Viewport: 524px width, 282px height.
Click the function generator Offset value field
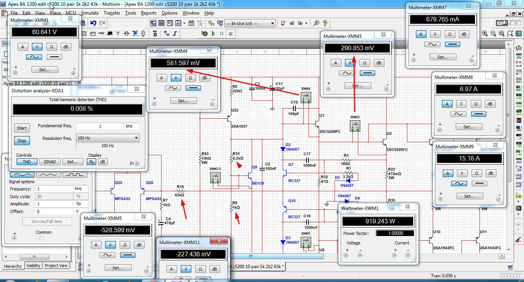tap(54, 211)
